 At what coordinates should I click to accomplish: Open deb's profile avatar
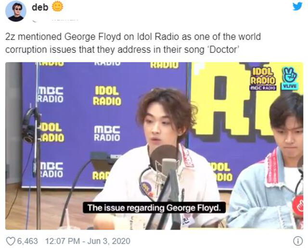click(16, 11)
